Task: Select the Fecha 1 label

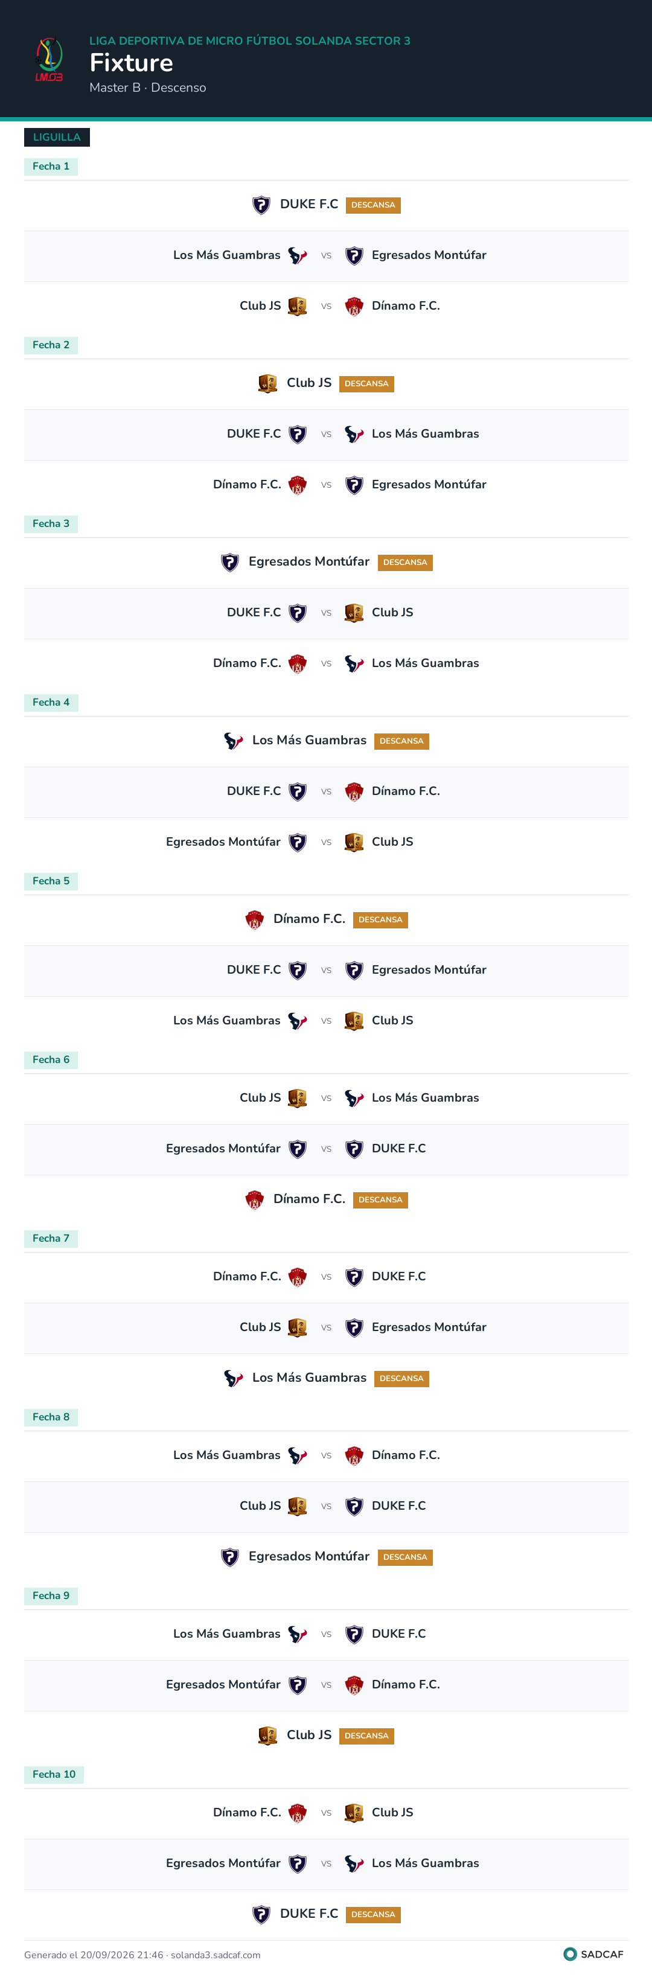Action: [51, 167]
